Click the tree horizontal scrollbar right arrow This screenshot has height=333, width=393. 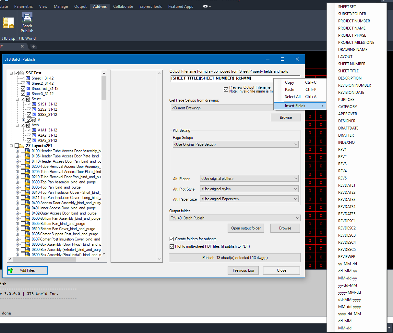(x=99, y=259)
